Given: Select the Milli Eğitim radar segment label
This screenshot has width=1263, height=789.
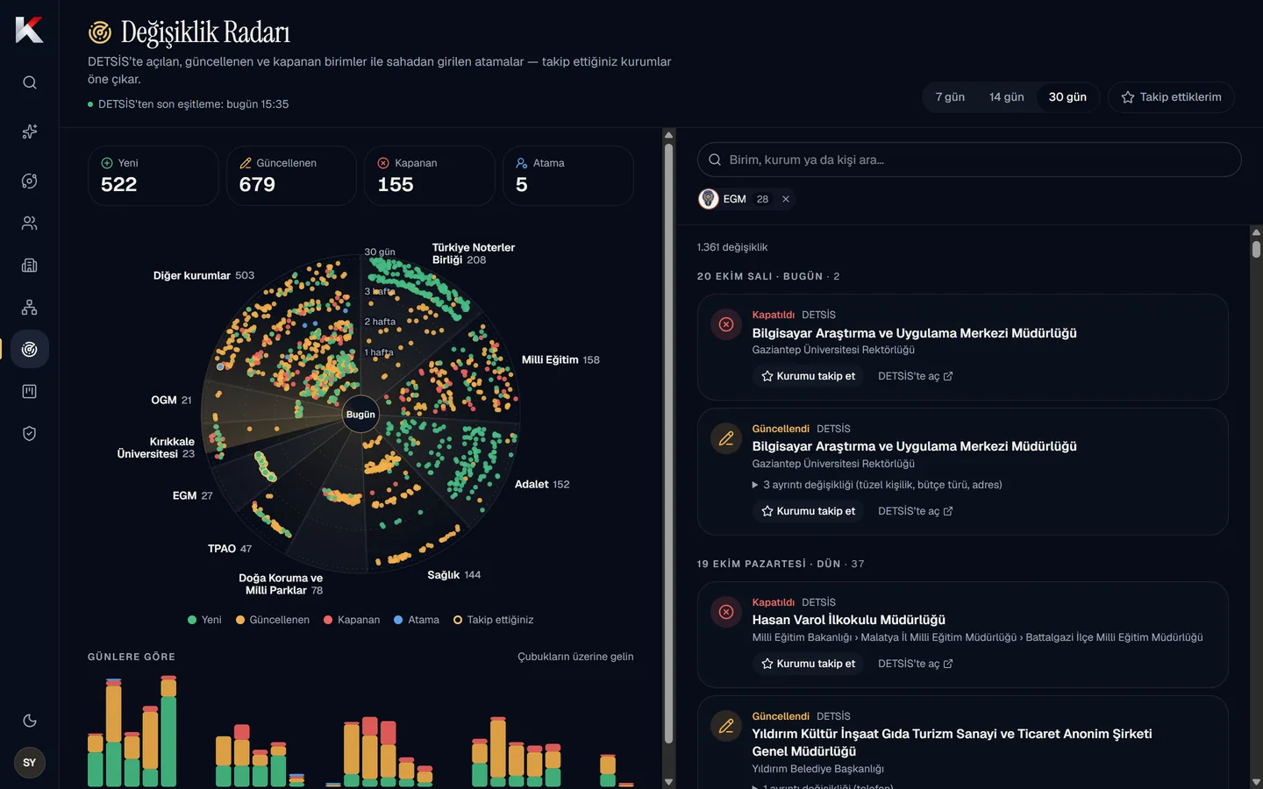Looking at the screenshot, I should (560, 359).
